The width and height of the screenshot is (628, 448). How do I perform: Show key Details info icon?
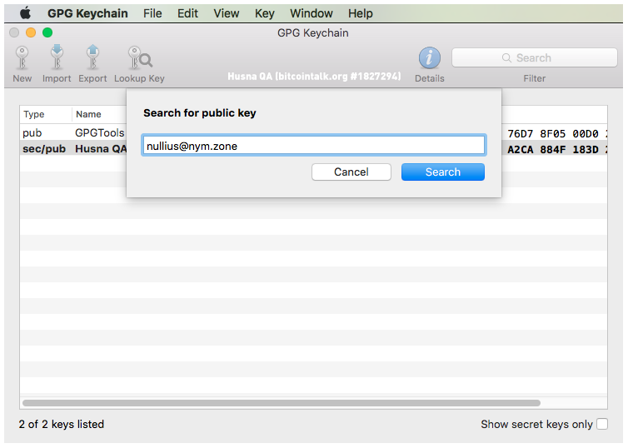[429, 58]
